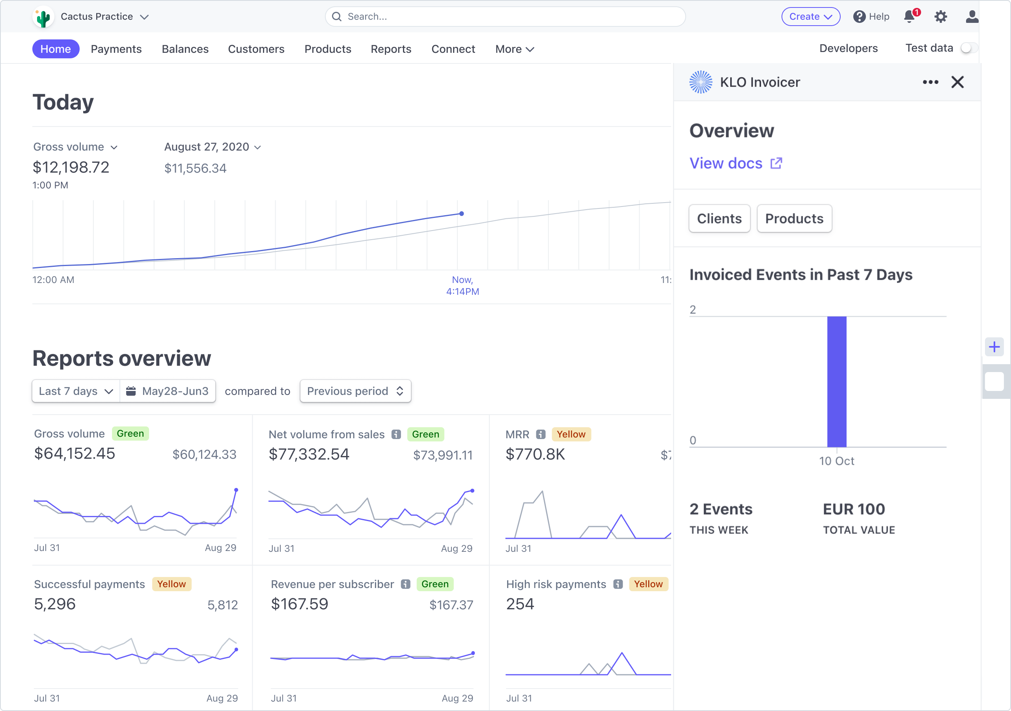Click the Help question mark icon

(x=859, y=17)
